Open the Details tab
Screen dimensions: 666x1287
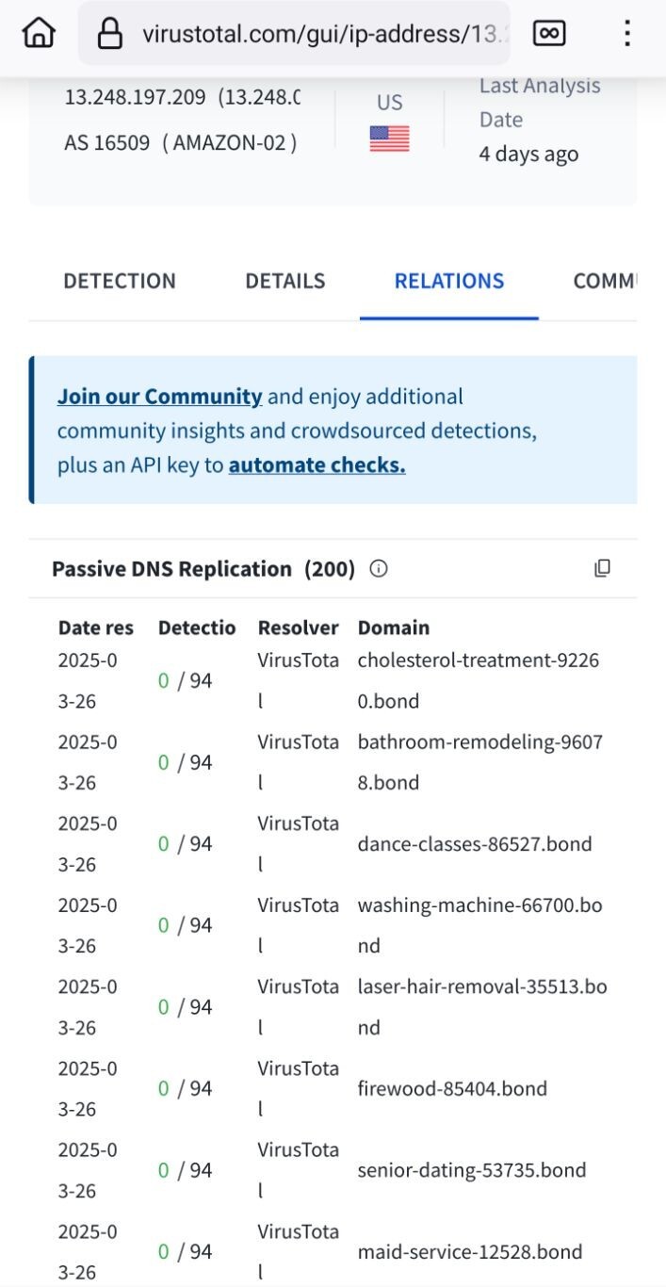click(x=284, y=281)
